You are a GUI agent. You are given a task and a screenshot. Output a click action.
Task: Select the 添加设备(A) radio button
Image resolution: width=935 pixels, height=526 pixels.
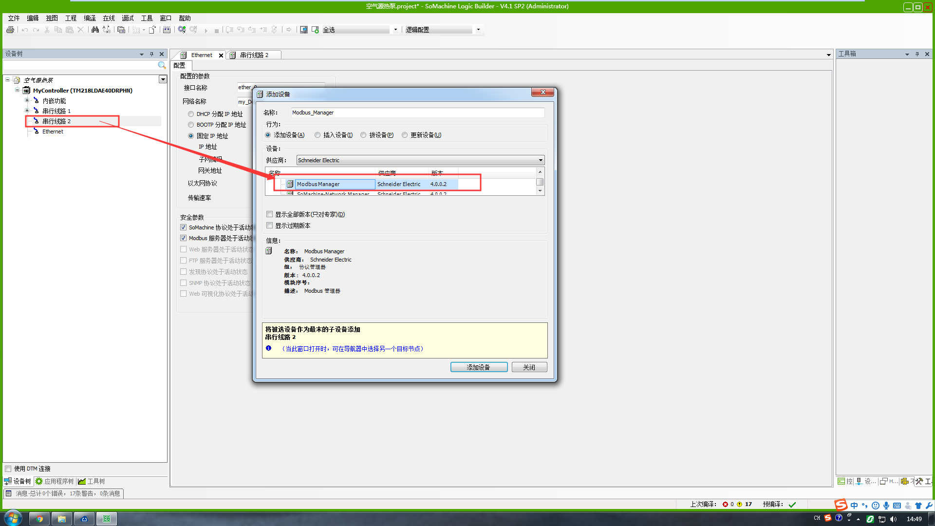tap(268, 135)
